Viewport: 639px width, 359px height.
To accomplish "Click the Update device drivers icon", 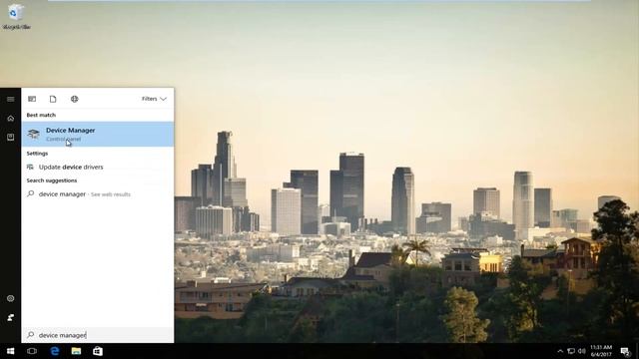I will pyautogui.click(x=30, y=167).
